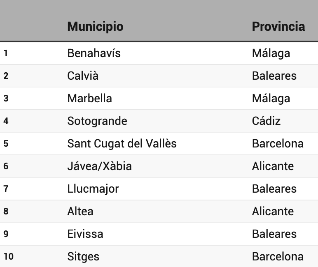
Task: Select the Sotogrande row name
Action: pos(97,121)
